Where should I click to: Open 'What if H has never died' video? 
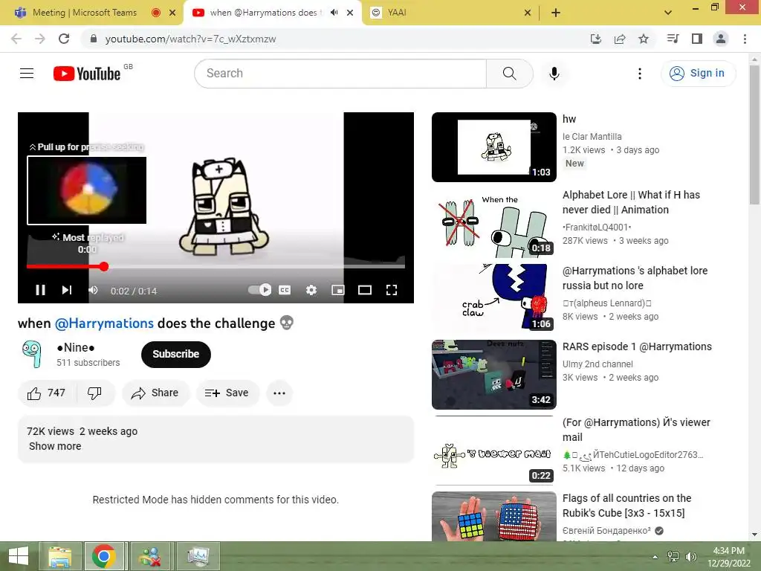[x=631, y=202]
